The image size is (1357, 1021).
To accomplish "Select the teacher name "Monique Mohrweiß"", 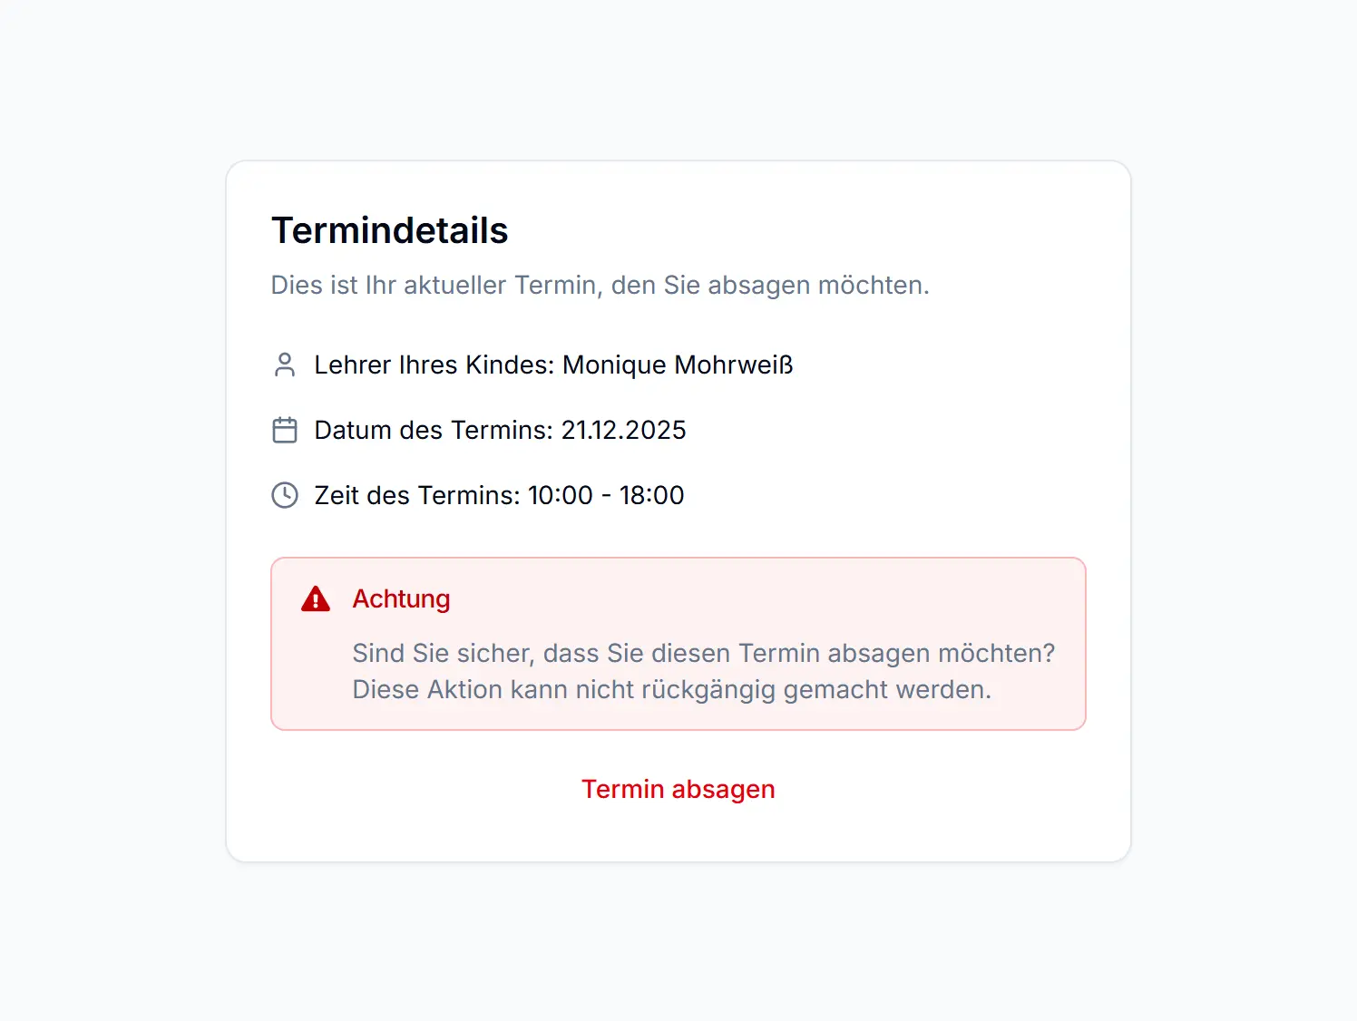I will 678,365.
